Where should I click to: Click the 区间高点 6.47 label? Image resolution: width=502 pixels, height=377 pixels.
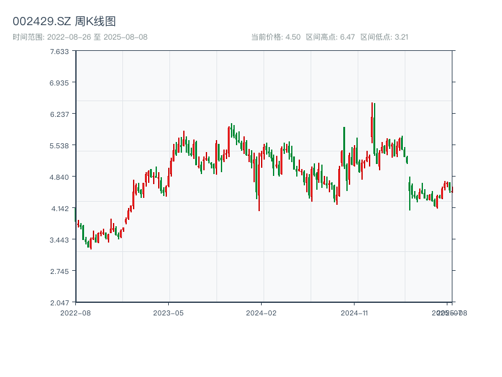click(330, 37)
